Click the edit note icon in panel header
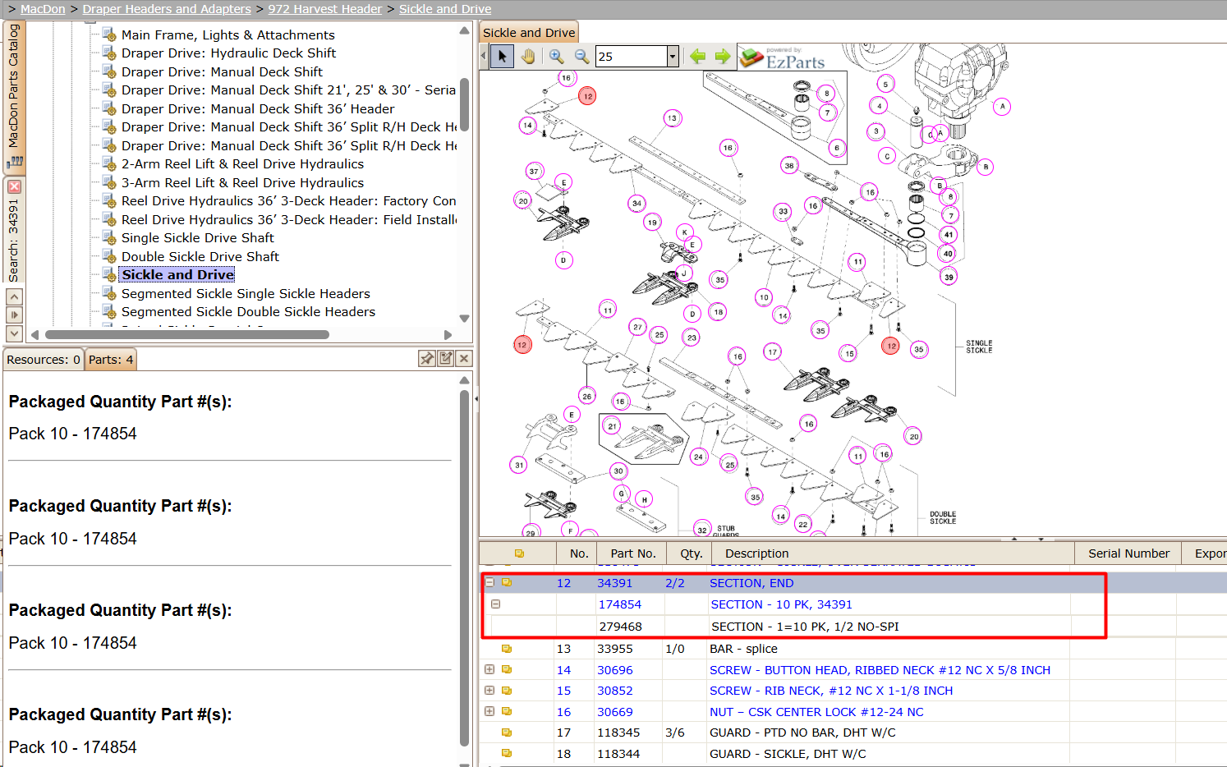The width and height of the screenshot is (1227, 767). coord(446,359)
